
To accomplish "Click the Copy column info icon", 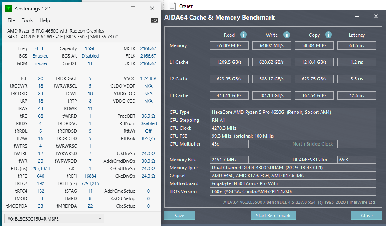I will click(328, 35).
